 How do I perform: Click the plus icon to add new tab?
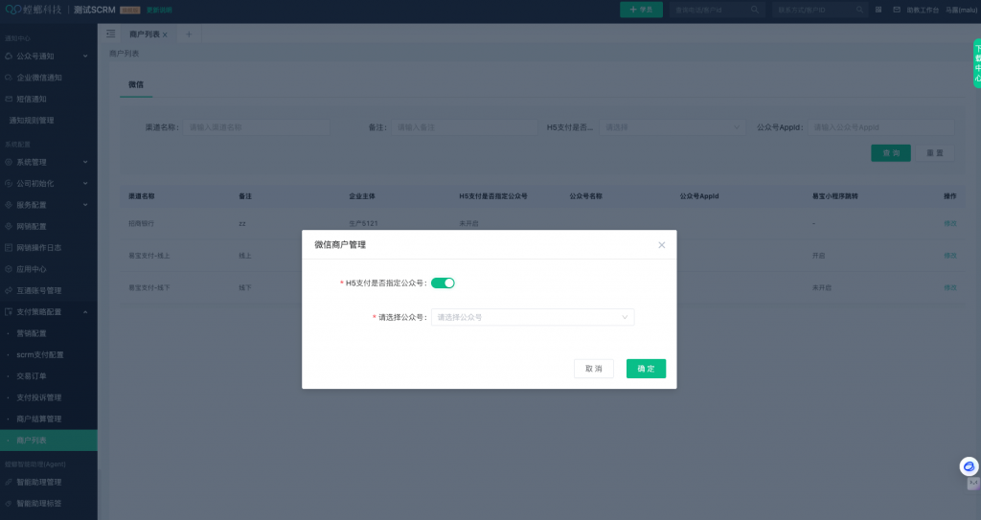[x=189, y=34]
